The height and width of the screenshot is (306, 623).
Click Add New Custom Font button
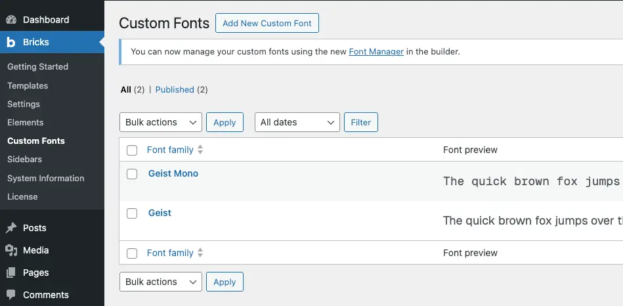tap(267, 23)
